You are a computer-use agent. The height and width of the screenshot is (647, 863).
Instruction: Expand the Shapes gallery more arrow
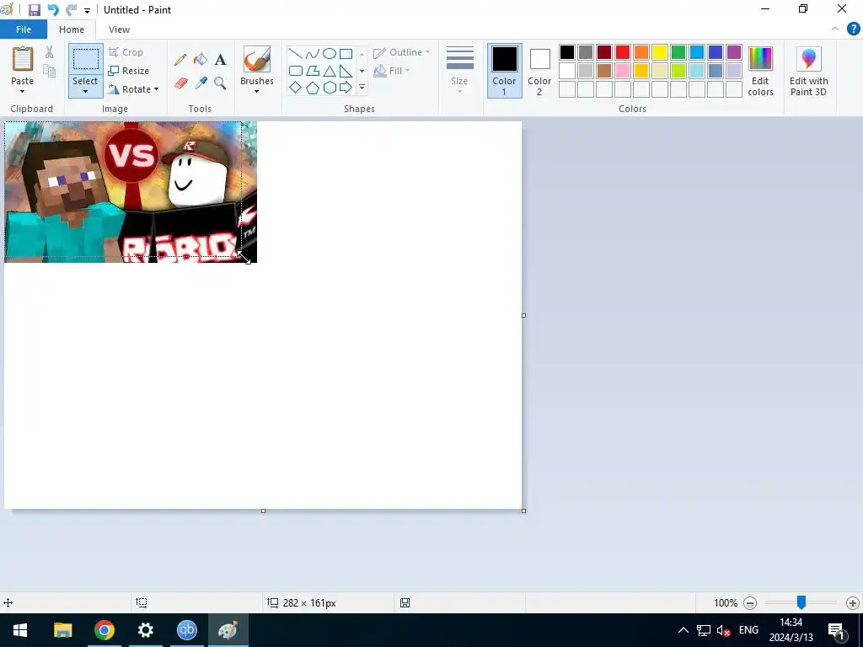click(x=362, y=88)
